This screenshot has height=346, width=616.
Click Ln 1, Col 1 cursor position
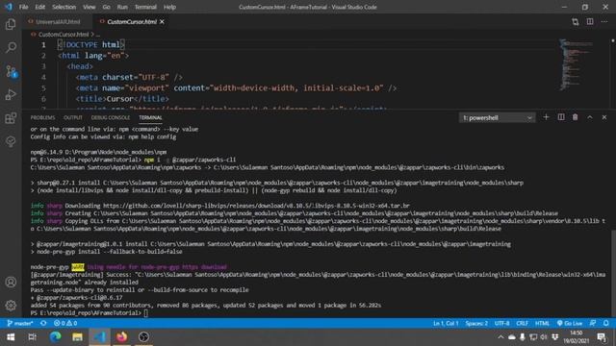[446, 323]
